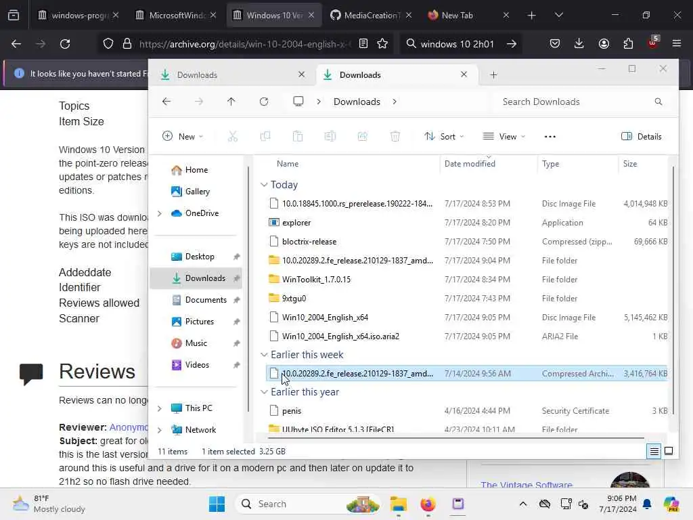This screenshot has height=520, width=693.
Task: Open the View dropdown menu
Action: 504,137
